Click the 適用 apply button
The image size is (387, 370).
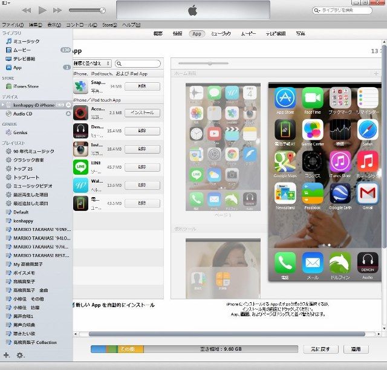356,349
